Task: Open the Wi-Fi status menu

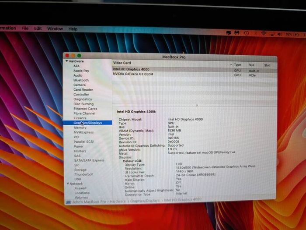Action: point(264,34)
